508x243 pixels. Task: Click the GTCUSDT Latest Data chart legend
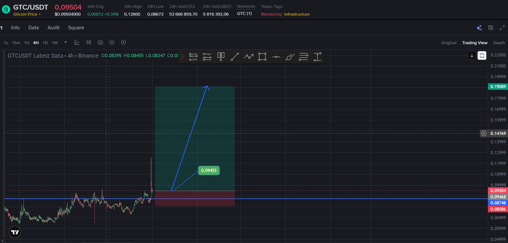(53, 56)
